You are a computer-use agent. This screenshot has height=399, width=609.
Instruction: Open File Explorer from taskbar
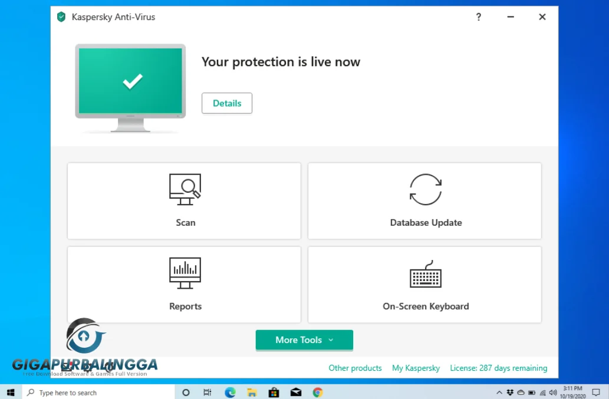[252, 393]
